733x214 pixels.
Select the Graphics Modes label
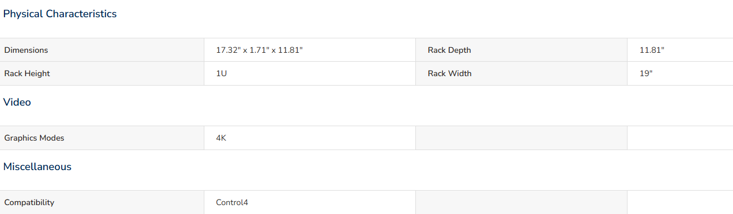[34, 138]
